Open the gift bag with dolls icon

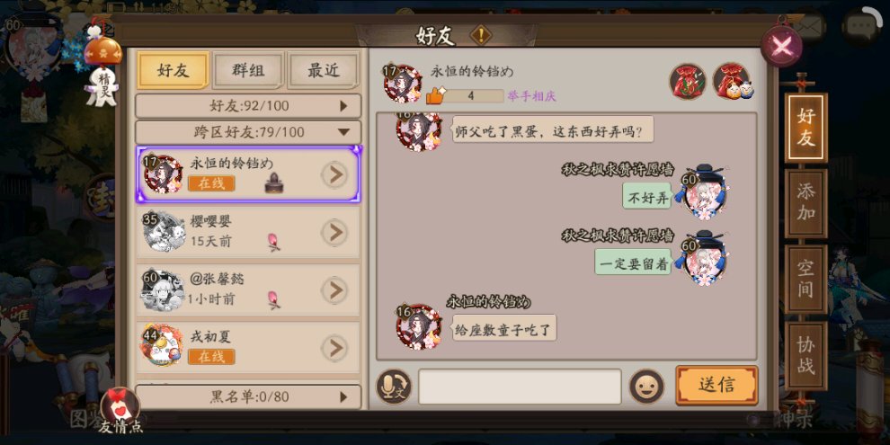click(x=732, y=82)
